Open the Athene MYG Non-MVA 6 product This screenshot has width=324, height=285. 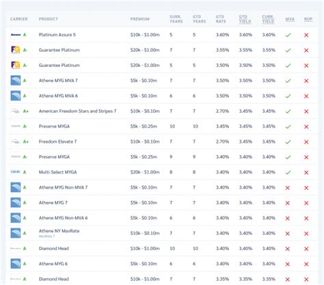point(63,218)
